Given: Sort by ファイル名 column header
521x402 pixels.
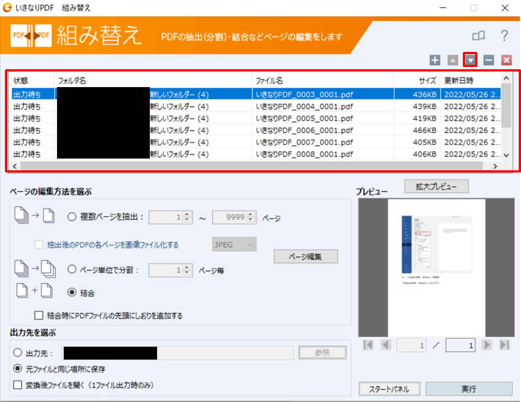Looking at the screenshot, I should coord(323,80).
